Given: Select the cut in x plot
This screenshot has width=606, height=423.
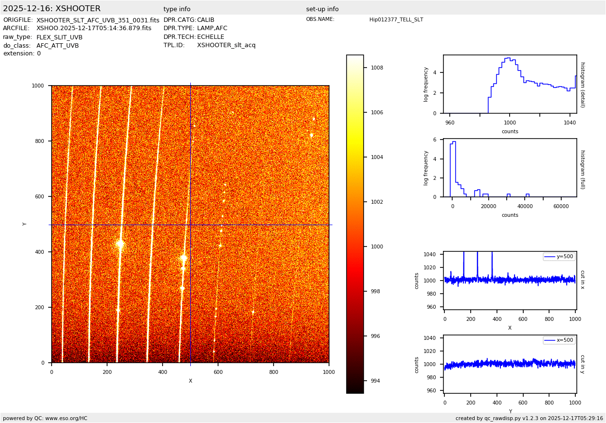Looking at the screenshot, I should tap(510, 280).
